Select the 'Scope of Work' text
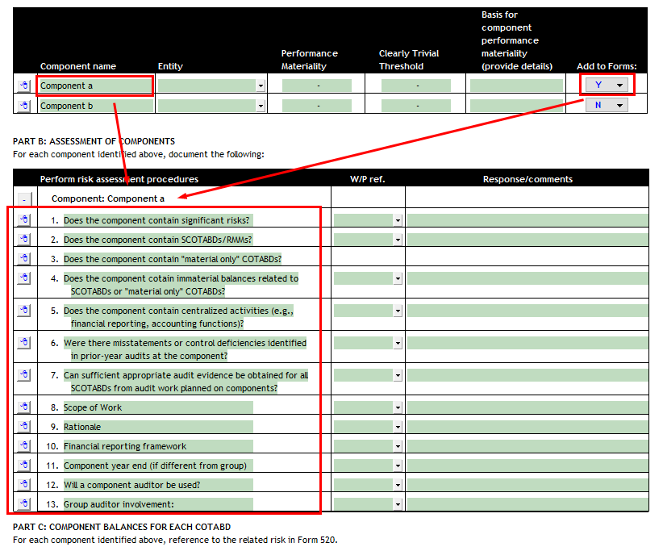The image size is (663, 547). tap(93, 407)
